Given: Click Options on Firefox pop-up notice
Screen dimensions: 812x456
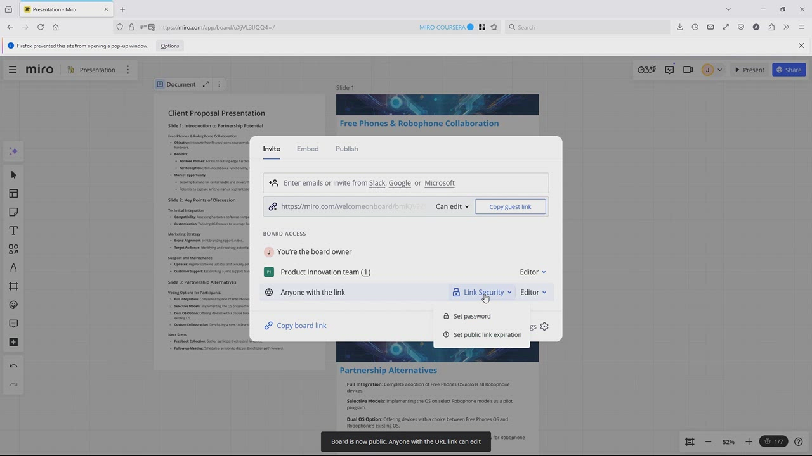Looking at the screenshot, I should tap(169, 46).
